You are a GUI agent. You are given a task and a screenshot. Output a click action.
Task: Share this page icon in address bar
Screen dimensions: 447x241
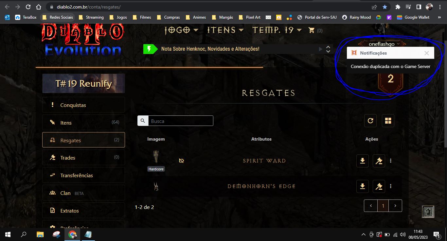374,7
